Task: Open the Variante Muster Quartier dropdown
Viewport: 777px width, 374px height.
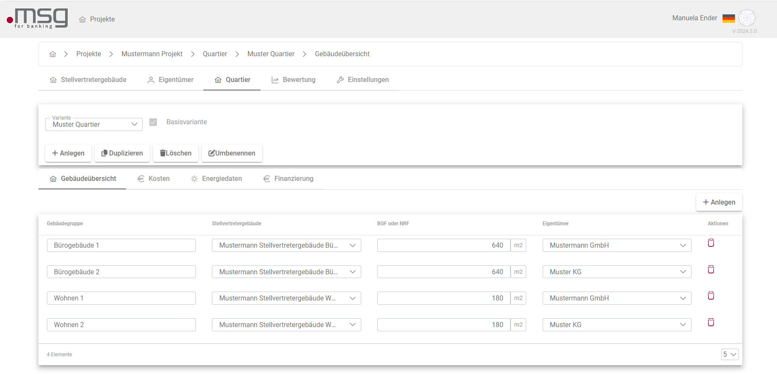Action: coord(93,124)
